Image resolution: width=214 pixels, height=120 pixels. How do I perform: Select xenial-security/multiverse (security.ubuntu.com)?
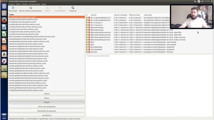(47, 54)
